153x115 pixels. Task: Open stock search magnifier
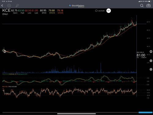point(142,6)
